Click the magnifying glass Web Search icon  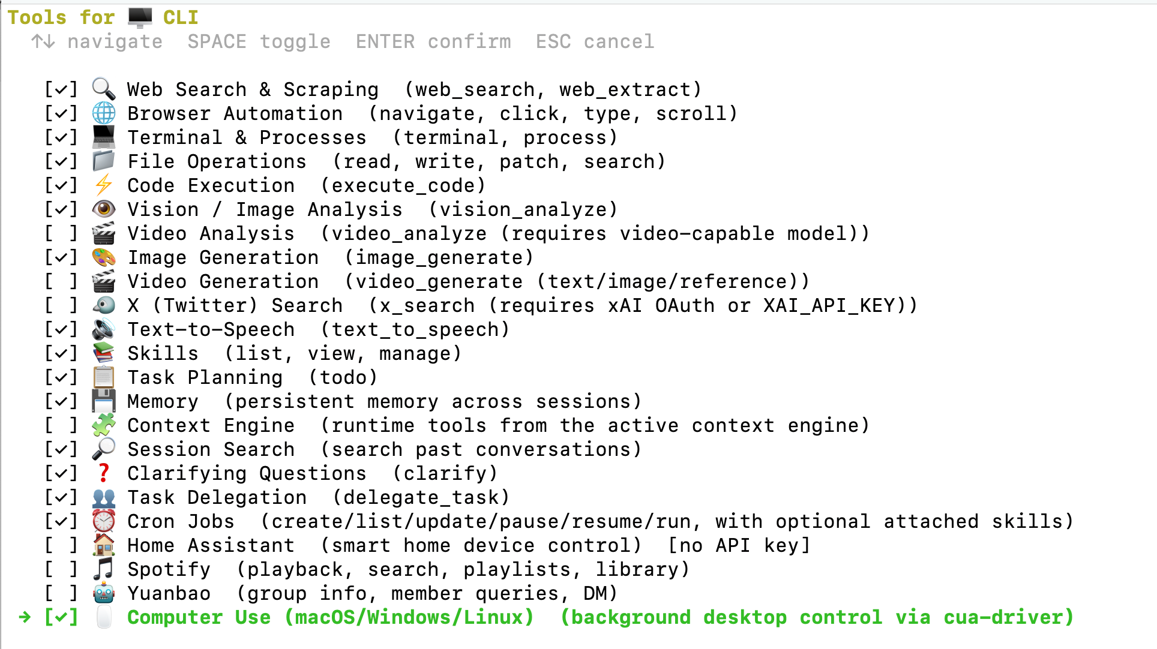[104, 89]
